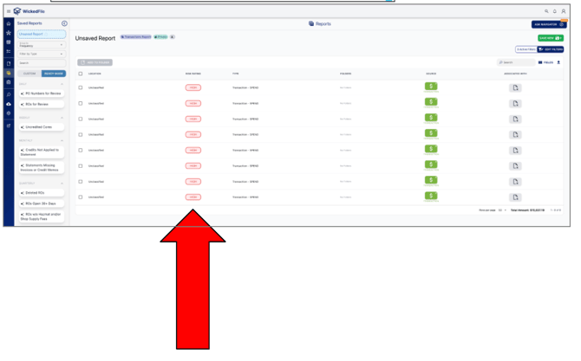Collapse the Weekly reports section

click(x=62, y=118)
